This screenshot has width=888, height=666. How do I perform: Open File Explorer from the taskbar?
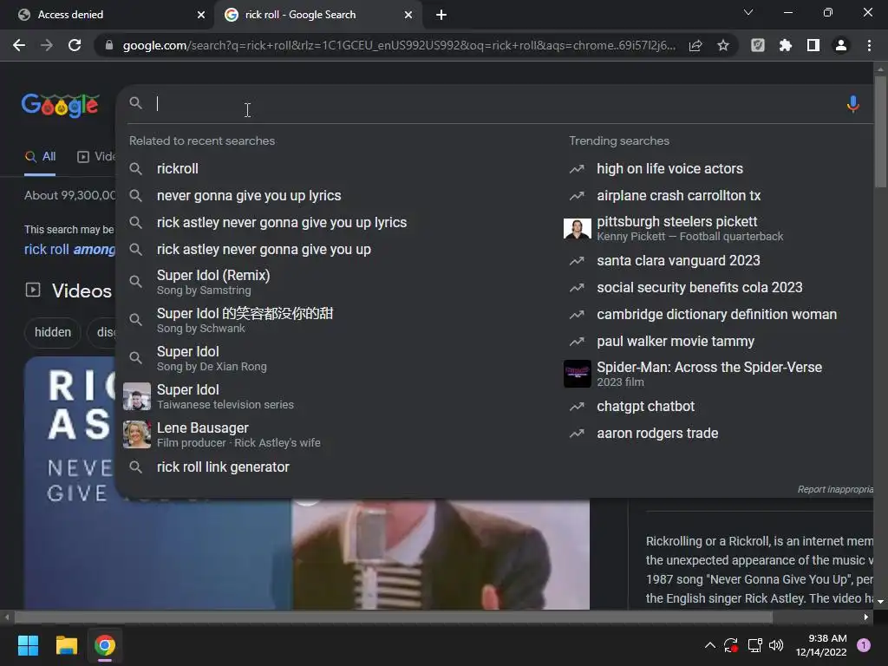[x=66, y=645]
